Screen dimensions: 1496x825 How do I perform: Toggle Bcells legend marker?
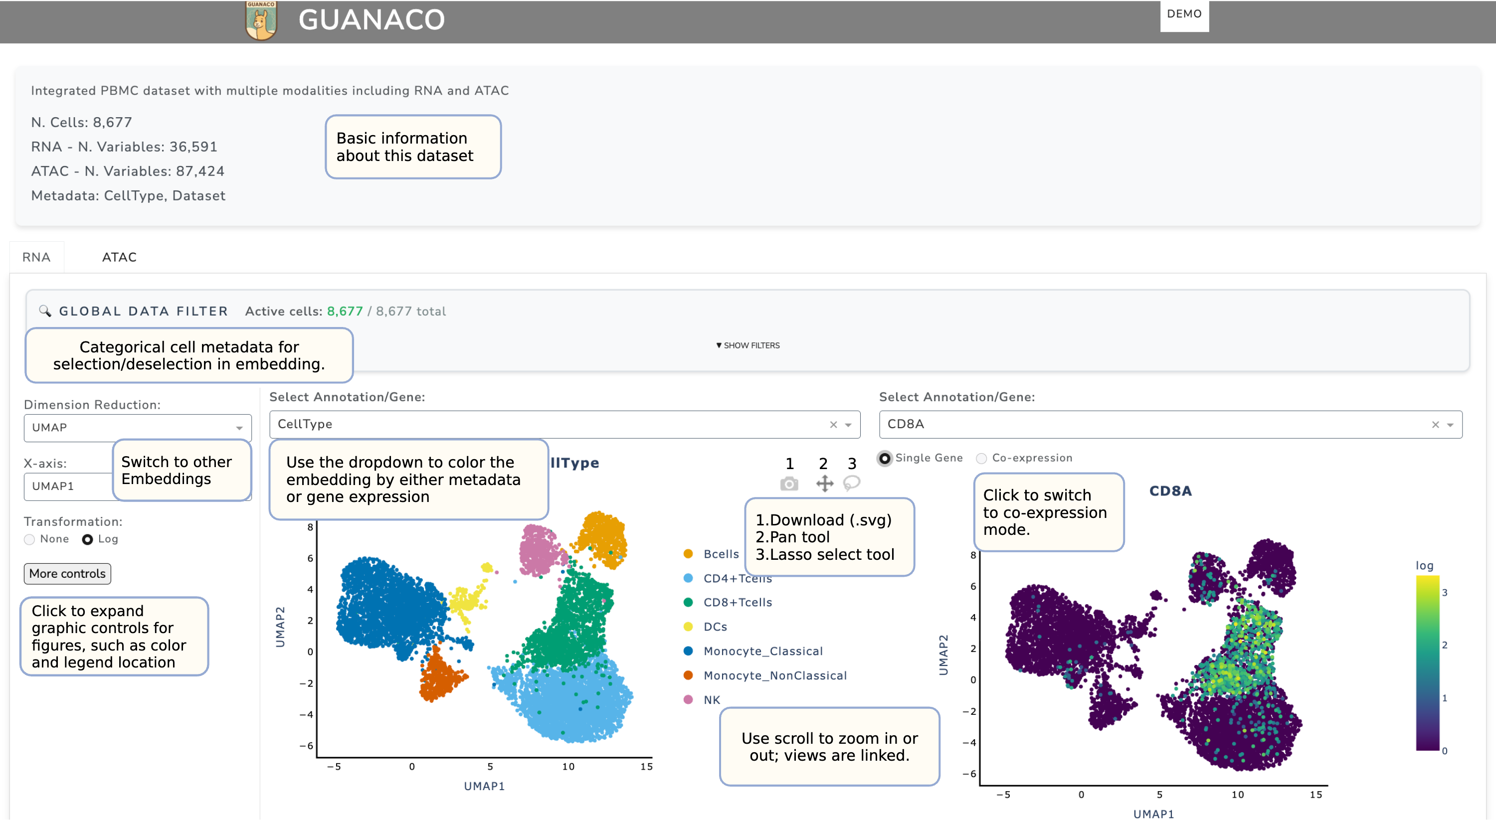[x=688, y=554]
